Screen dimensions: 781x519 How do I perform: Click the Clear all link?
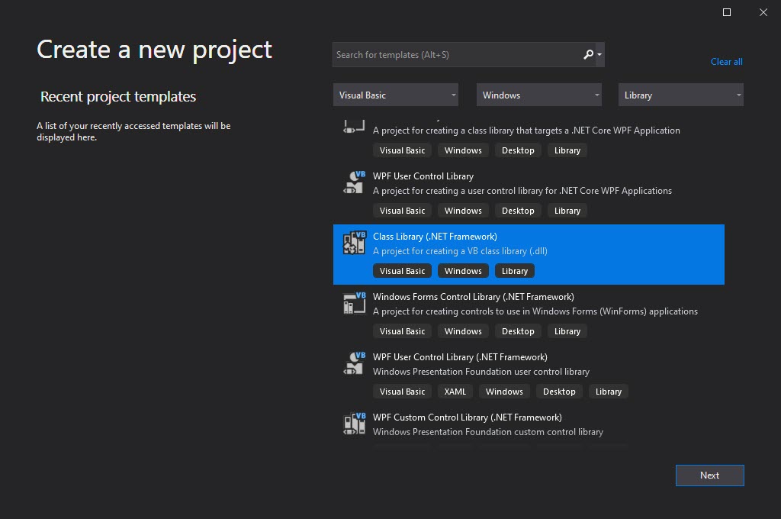[726, 62]
